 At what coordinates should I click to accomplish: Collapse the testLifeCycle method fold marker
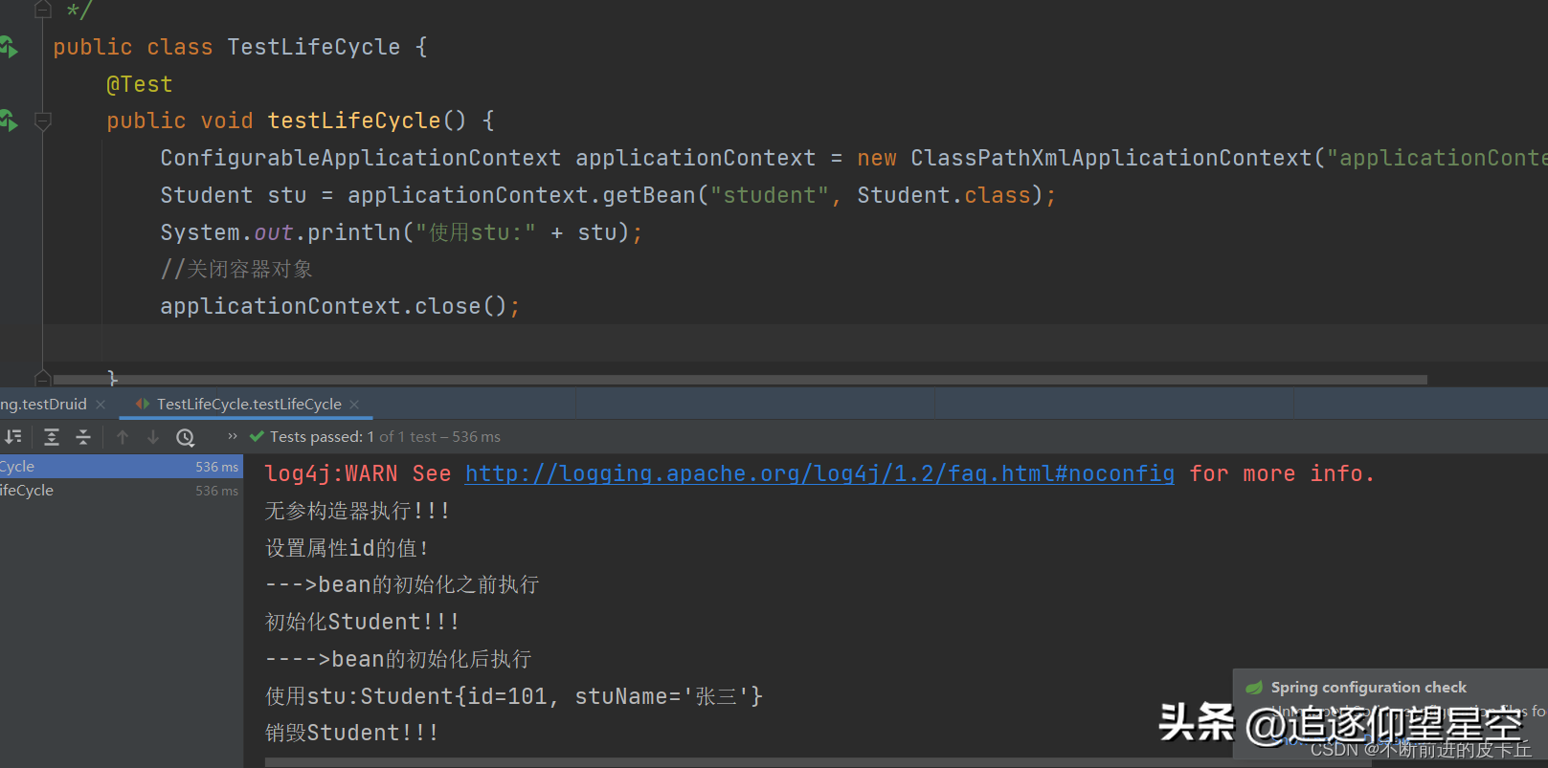[43, 121]
